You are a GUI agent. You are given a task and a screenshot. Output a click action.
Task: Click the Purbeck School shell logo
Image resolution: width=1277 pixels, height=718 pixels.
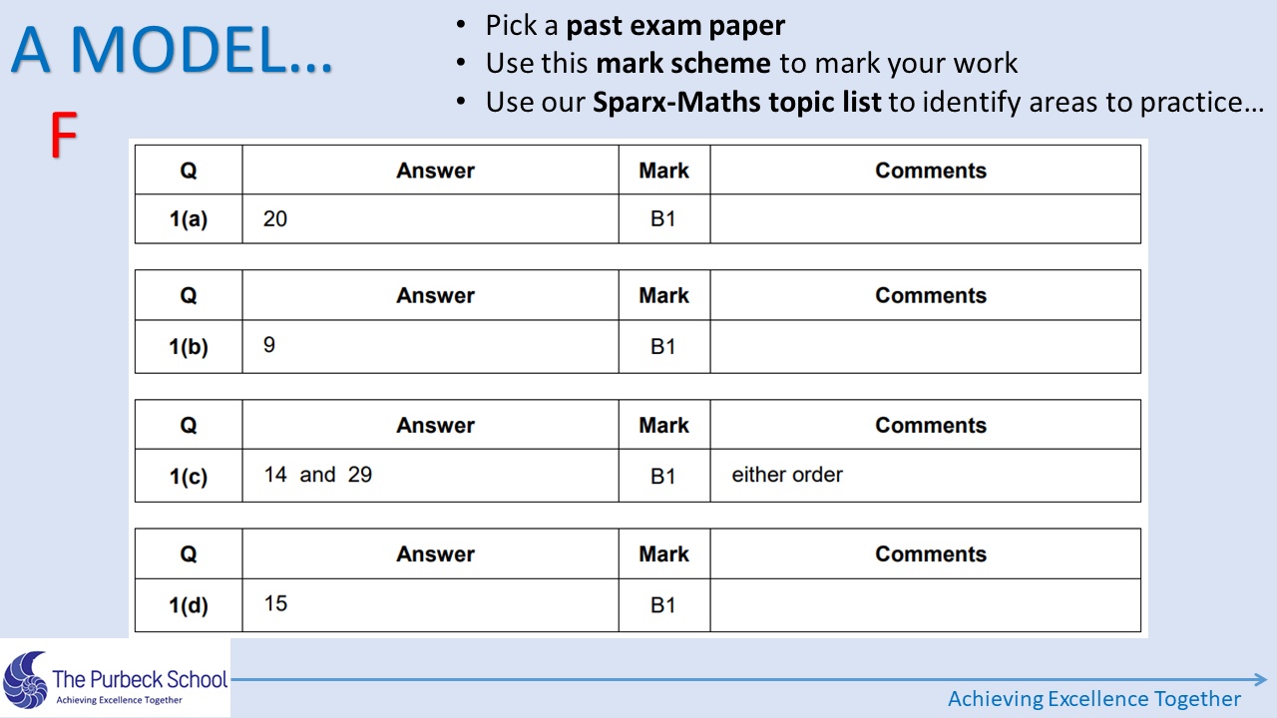(26, 679)
